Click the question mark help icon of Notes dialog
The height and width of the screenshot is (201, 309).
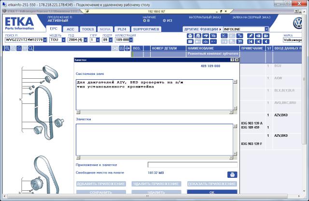[x=232, y=60]
